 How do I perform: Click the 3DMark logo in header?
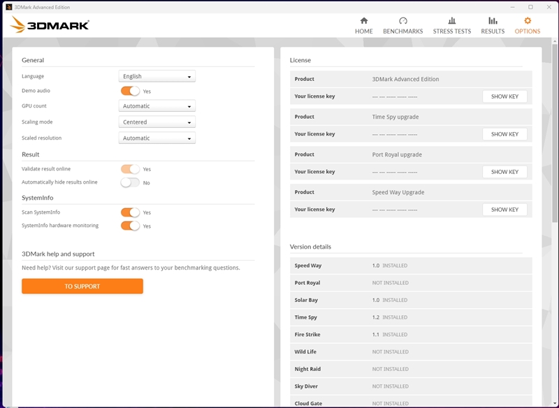coord(50,26)
